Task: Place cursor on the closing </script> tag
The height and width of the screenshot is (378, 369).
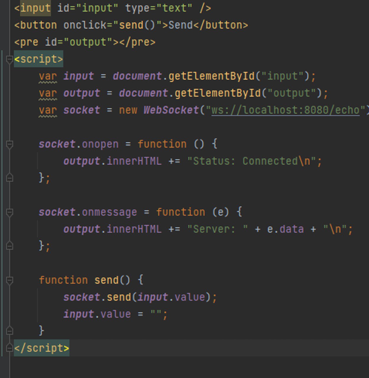Action: 42,348
